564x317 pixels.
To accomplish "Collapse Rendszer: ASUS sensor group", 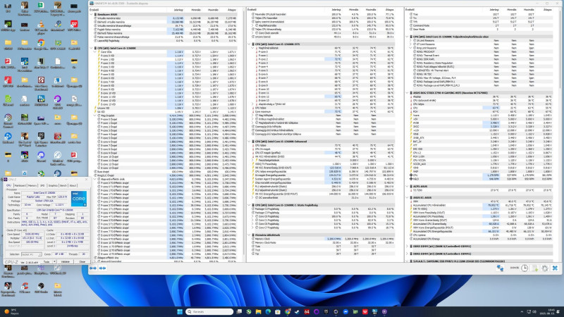I will click(92, 14).
